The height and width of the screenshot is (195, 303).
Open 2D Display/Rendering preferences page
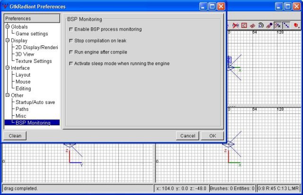click(x=37, y=47)
